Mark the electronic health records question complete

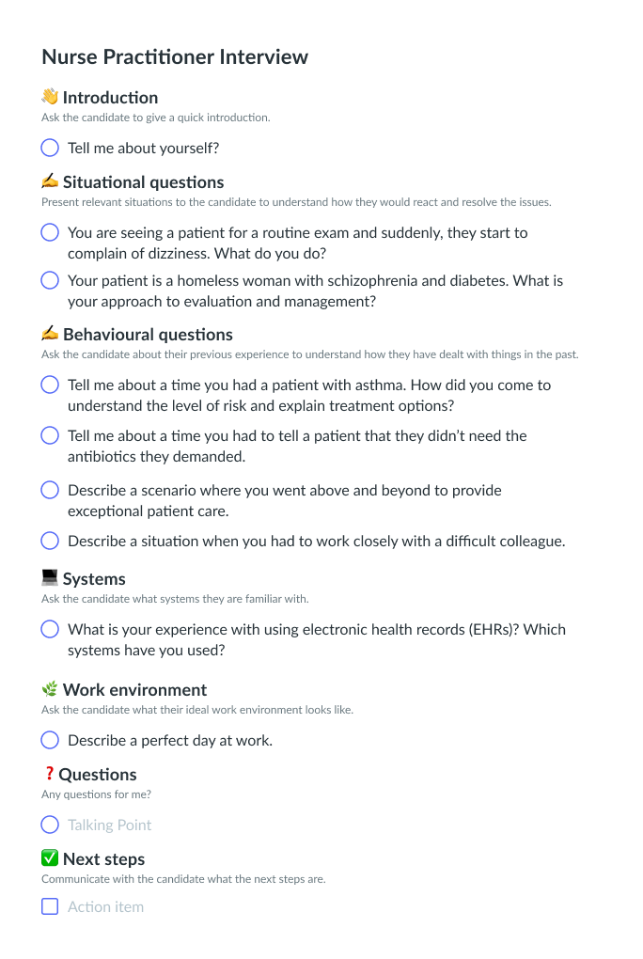coord(50,629)
